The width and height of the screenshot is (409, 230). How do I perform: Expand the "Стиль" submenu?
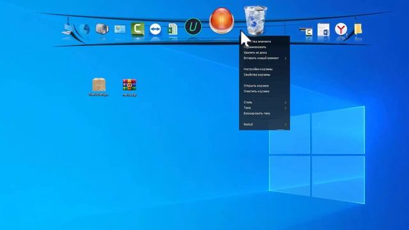(265, 102)
